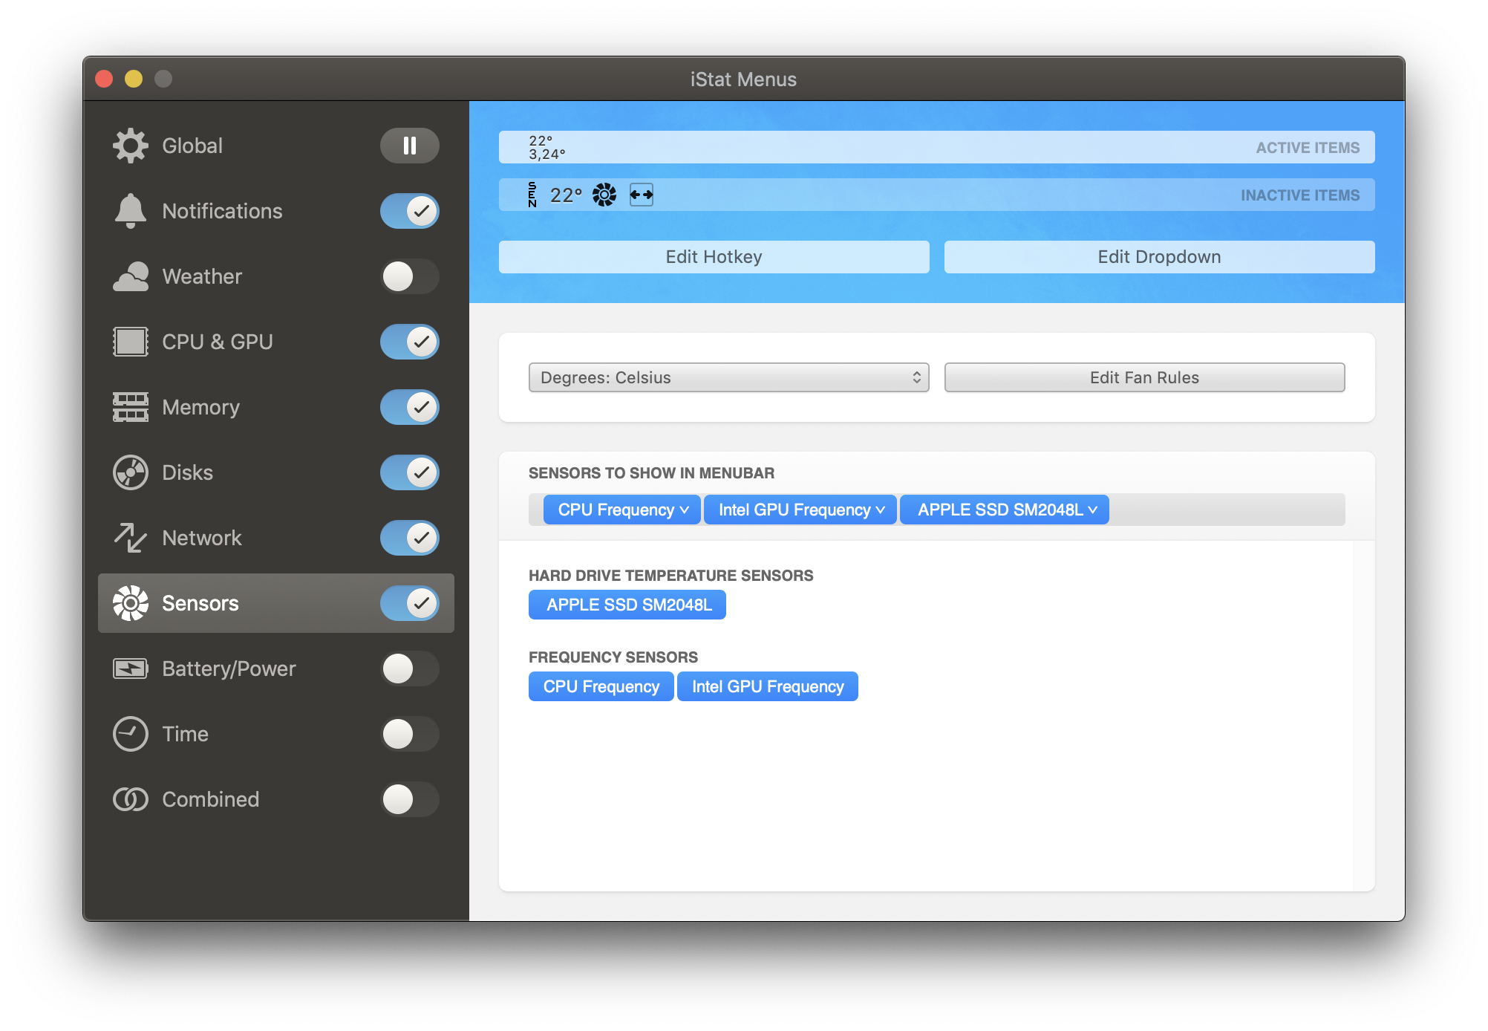
Task: Select APPLE SSD SM2048L under hard drive sensors
Action: [627, 605]
